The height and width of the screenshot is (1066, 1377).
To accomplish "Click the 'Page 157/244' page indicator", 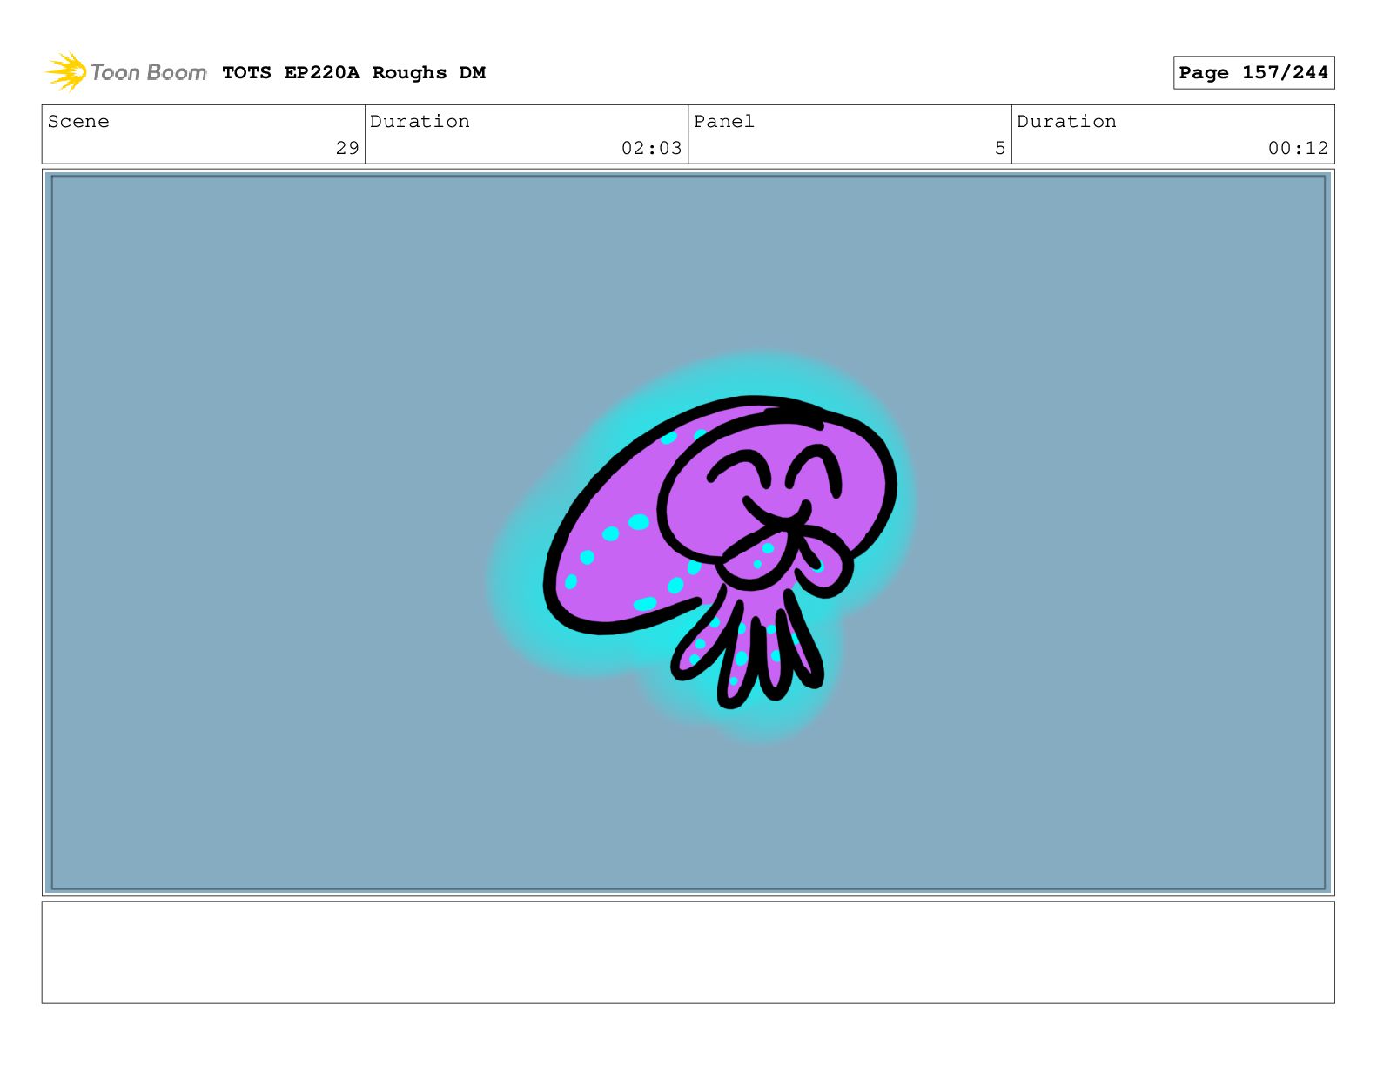I will (1253, 73).
